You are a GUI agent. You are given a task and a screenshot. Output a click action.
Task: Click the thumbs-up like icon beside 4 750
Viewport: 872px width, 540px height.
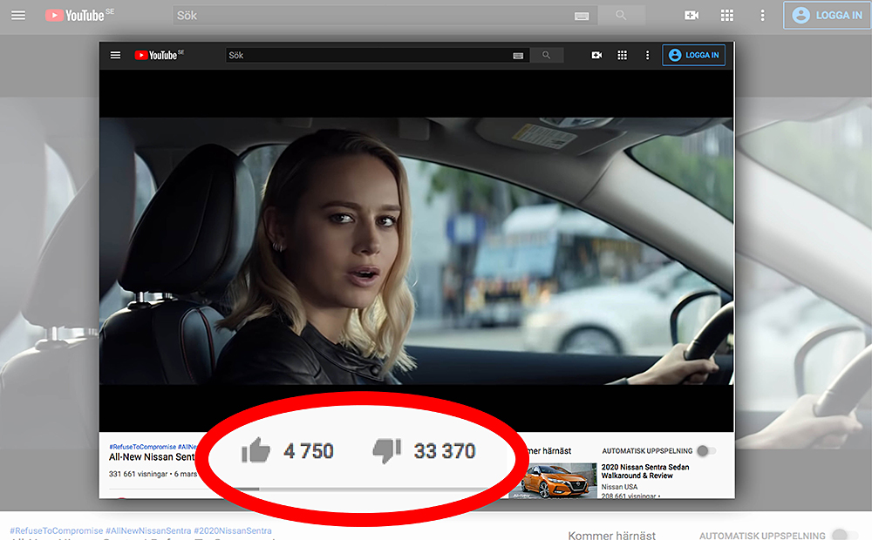(x=256, y=450)
